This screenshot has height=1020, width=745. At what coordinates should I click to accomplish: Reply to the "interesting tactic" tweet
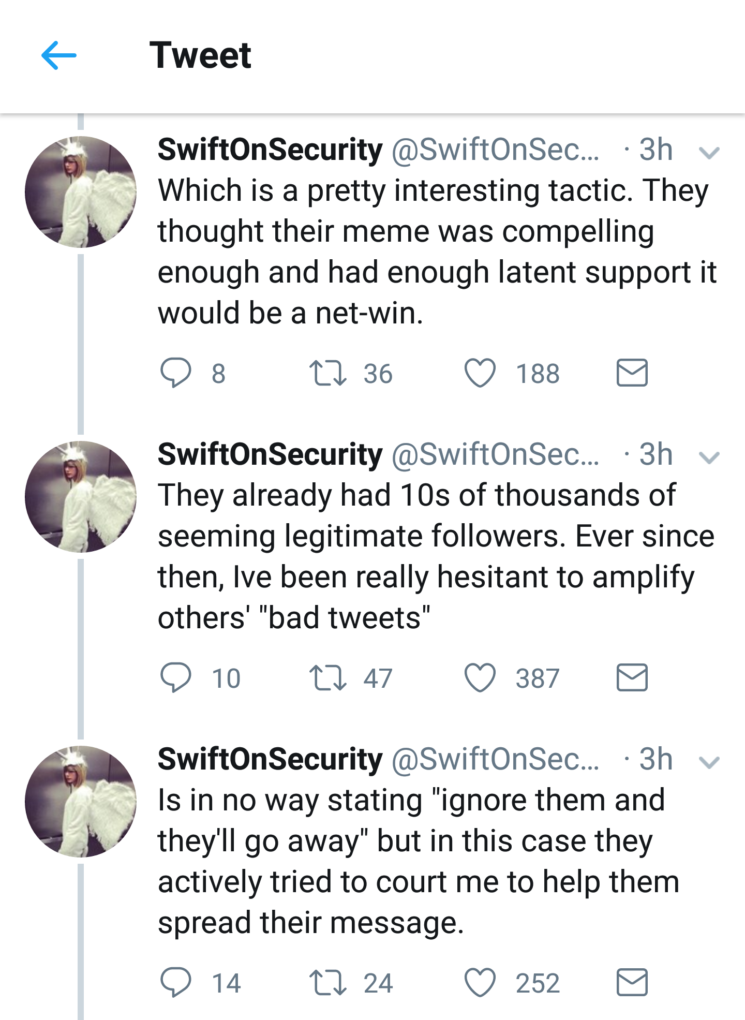point(176,373)
